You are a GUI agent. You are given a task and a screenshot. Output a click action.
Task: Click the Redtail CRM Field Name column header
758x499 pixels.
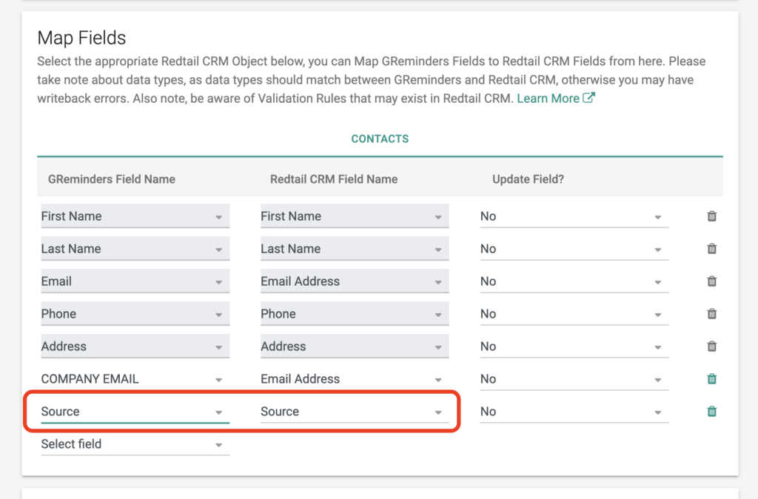334,179
